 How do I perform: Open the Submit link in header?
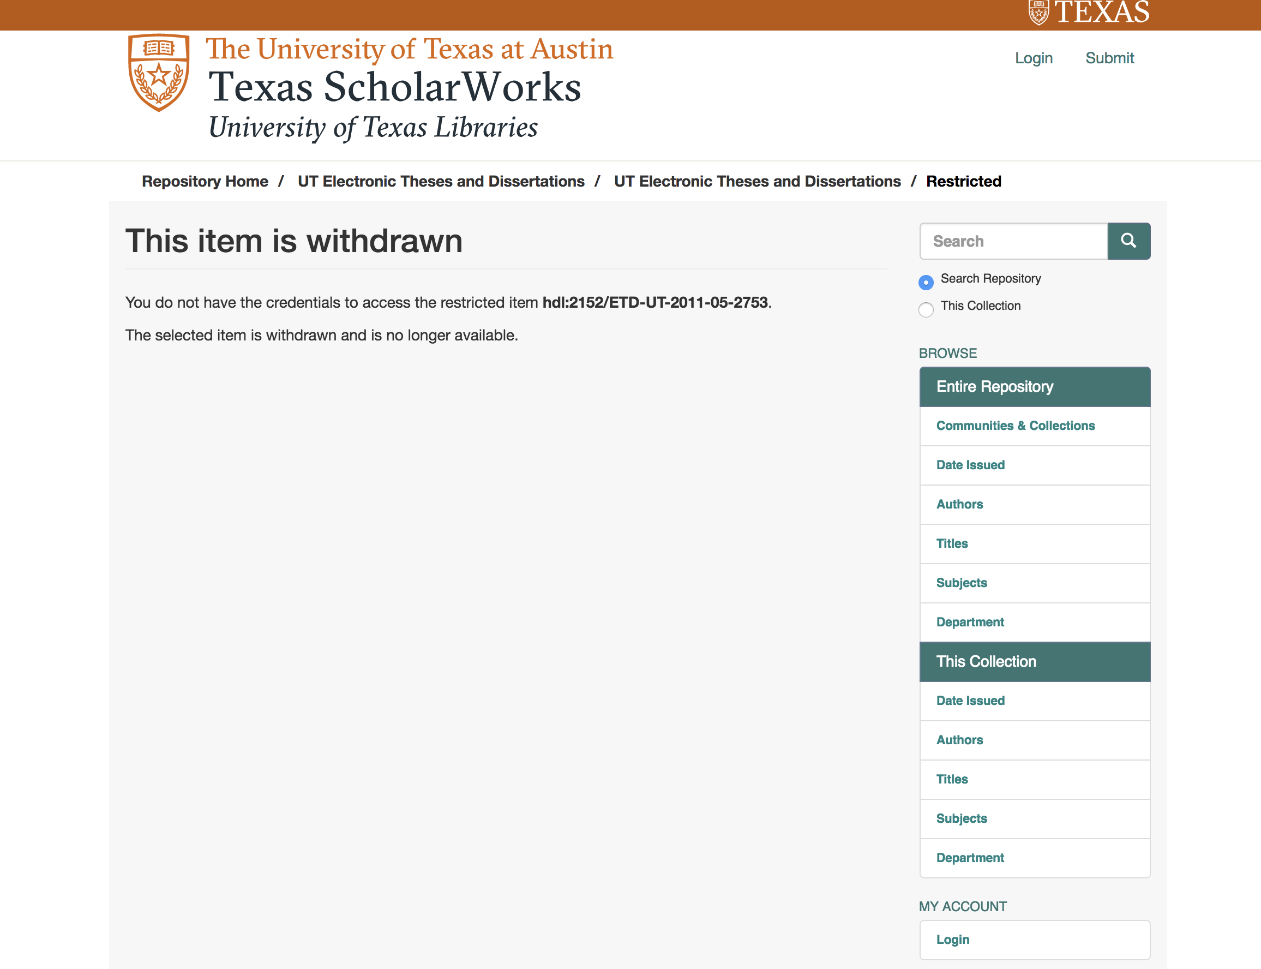click(1109, 58)
